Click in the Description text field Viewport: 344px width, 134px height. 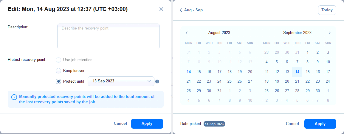click(109, 36)
